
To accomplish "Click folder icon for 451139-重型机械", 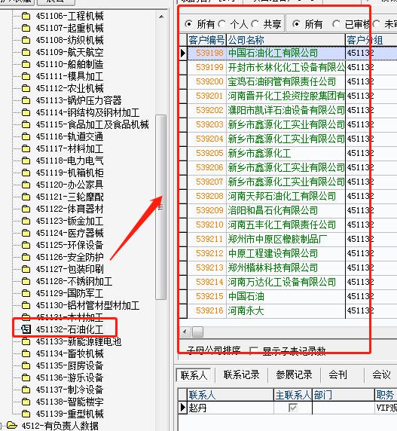I will (x=26, y=414).
